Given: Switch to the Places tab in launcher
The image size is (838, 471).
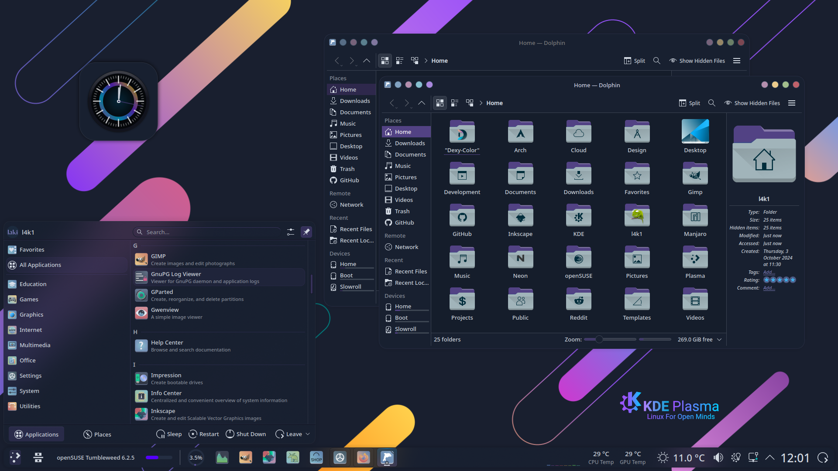Looking at the screenshot, I should click(x=97, y=434).
